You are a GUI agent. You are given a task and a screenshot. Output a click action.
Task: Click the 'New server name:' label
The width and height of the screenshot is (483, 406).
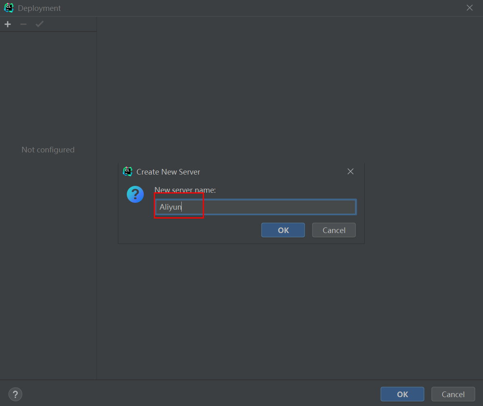coord(185,190)
